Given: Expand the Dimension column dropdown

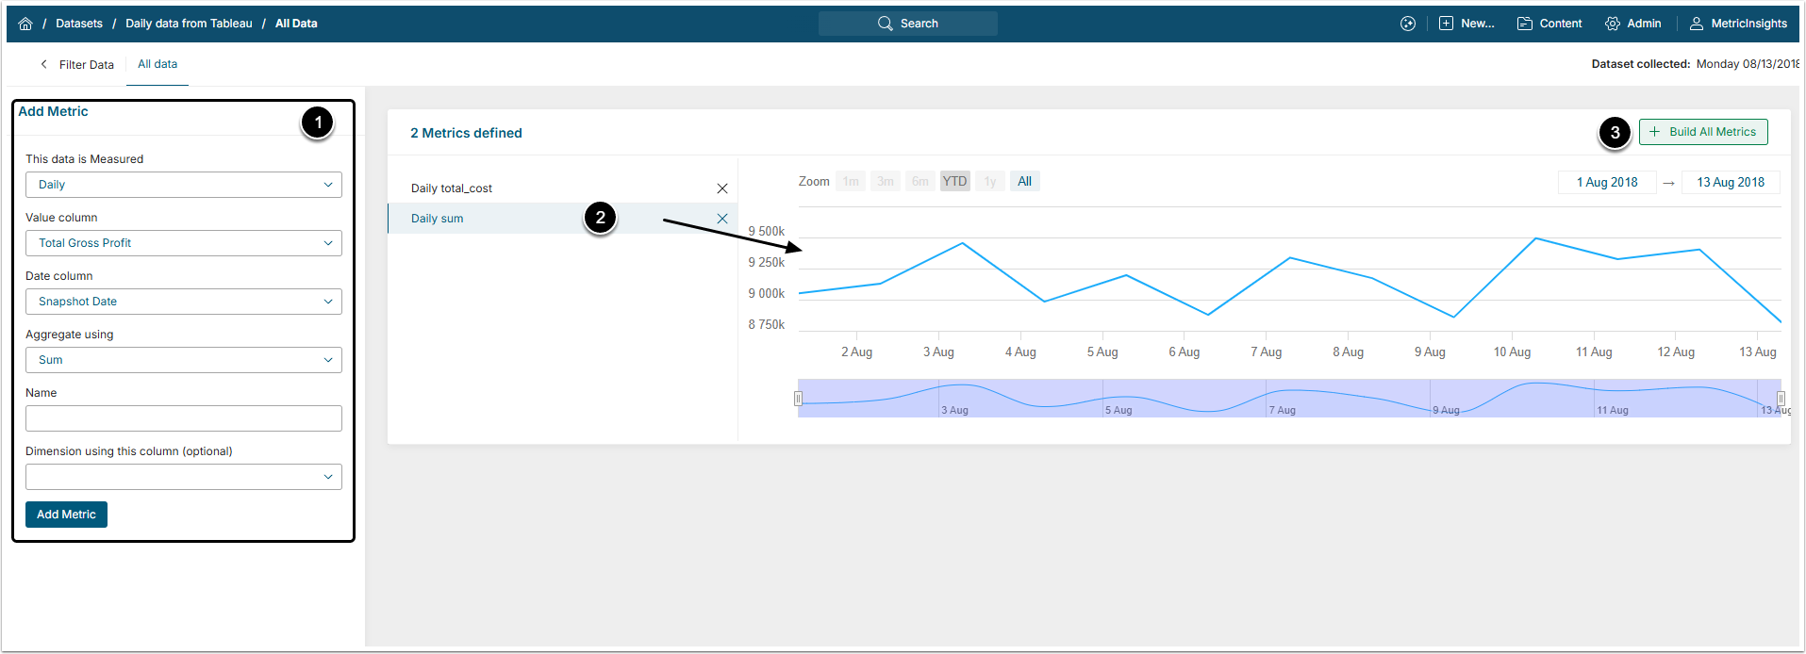Looking at the screenshot, I should pos(184,477).
